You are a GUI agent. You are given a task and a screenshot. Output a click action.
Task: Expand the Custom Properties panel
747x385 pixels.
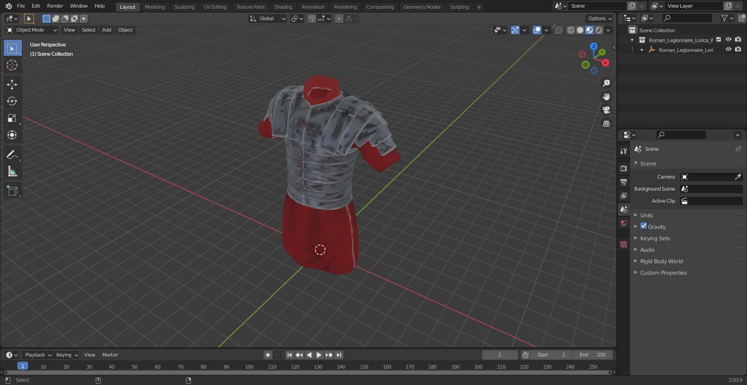(x=663, y=273)
